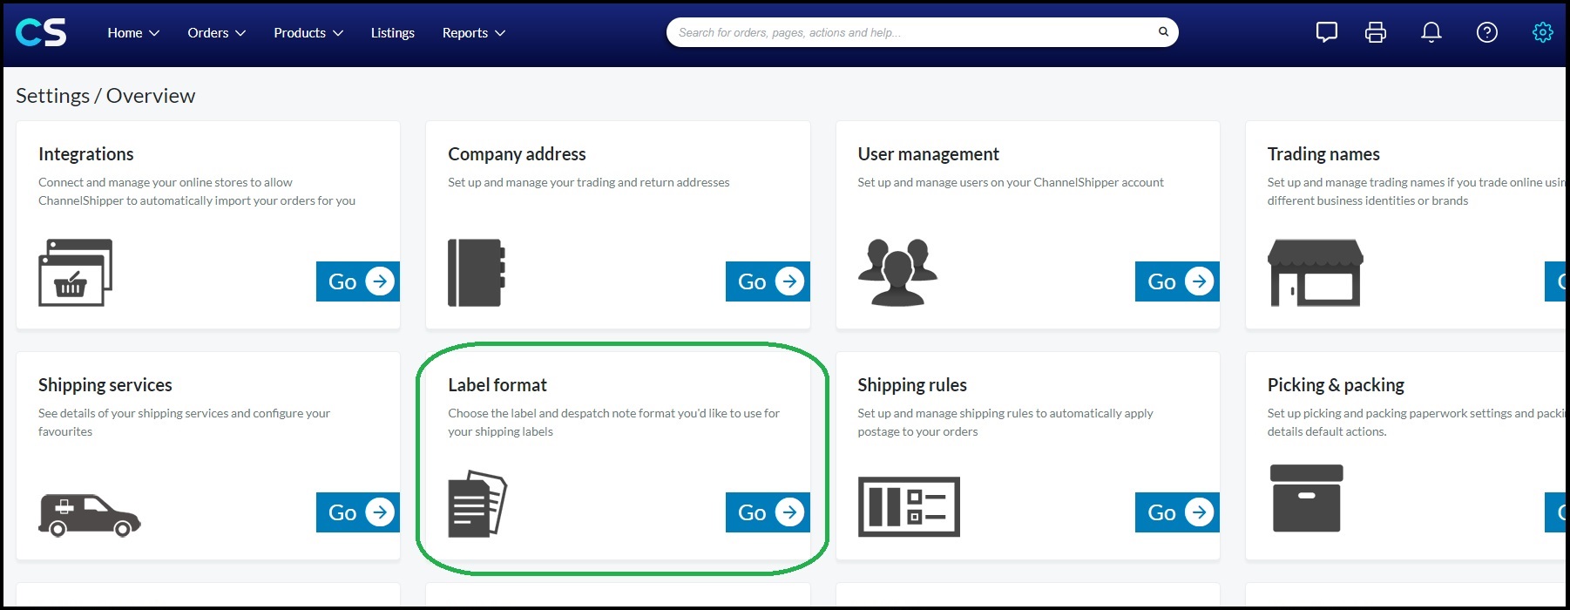This screenshot has width=1570, height=610.
Task: Click the ChannelShipper CS logo
Action: [41, 32]
